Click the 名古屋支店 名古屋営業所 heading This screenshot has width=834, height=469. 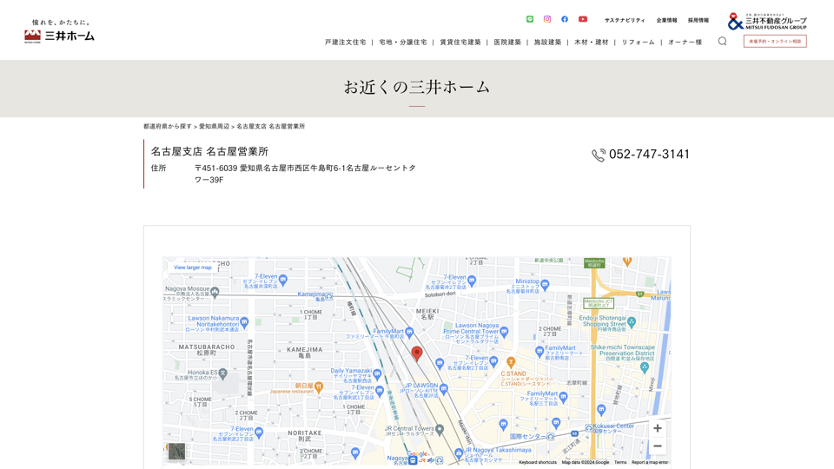209,151
